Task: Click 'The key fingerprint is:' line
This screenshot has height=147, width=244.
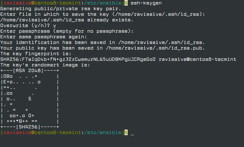Action: 35,54
